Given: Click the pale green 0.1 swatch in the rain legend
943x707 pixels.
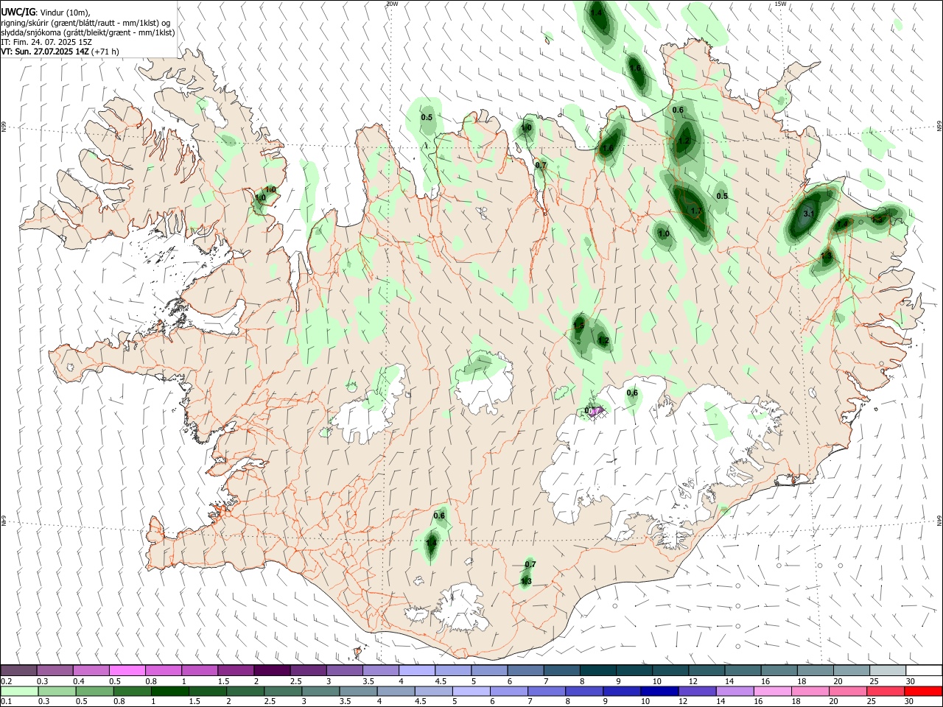Looking at the screenshot, I should tap(19, 691).
